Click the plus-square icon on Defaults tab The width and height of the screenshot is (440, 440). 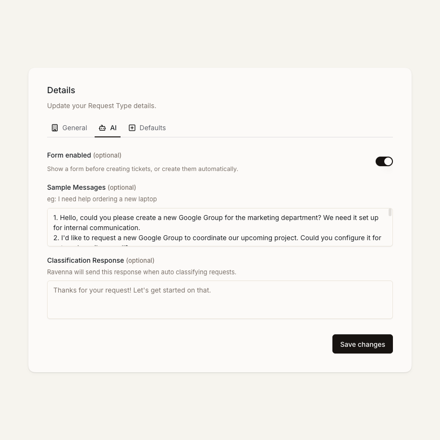pos(132,128)
